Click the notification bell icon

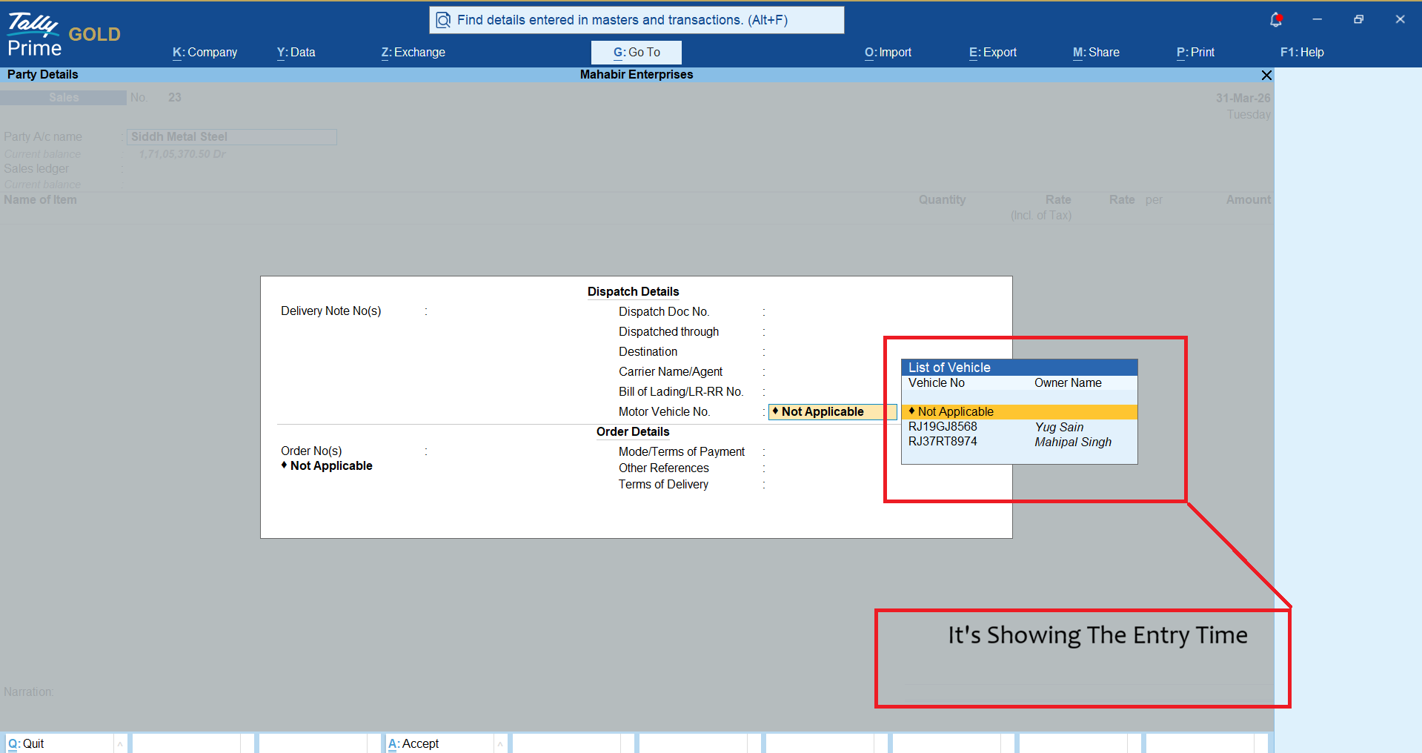click(x=1276, y=20)
